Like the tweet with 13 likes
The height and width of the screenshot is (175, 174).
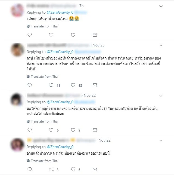[x=73, y=85]
